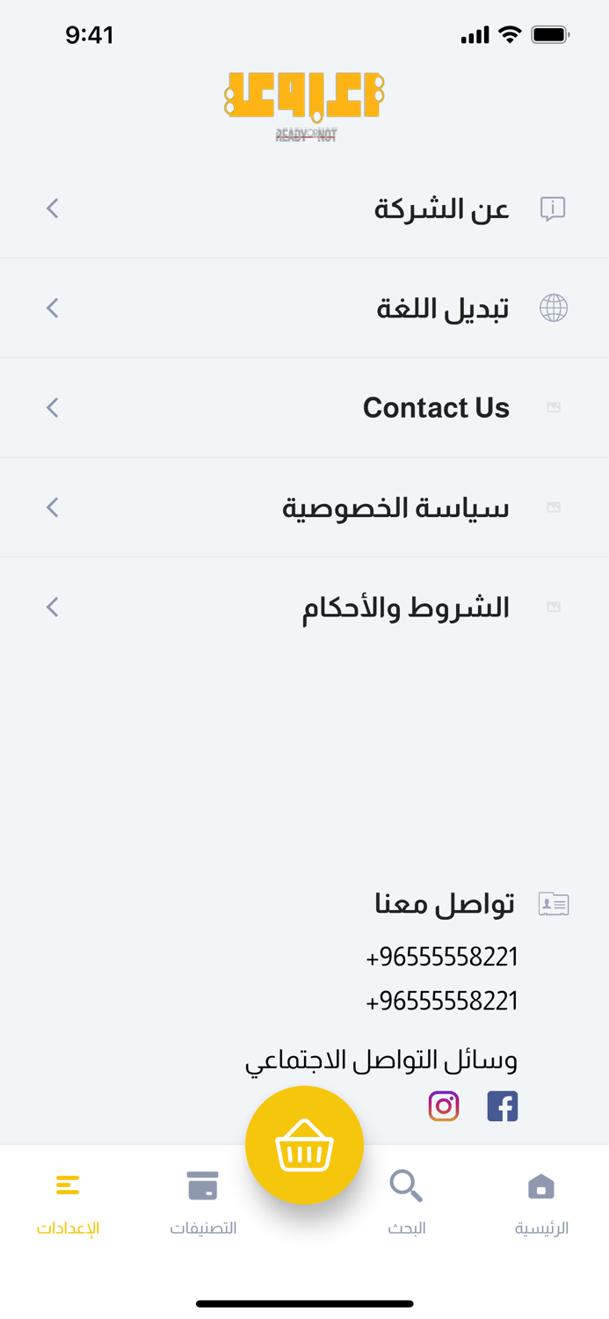This screenshot has width=609, height=1319.
Task: Click the contact card icon near تواصل معنا
Action: coord(553,903)
